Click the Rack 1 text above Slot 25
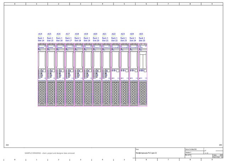 point(142,38)
